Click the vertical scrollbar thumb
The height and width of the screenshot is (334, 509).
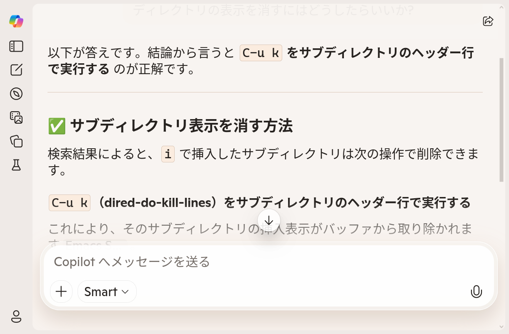501,120
